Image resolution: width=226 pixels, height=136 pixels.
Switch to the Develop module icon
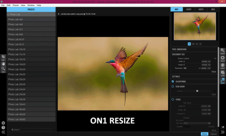[223, 58]
